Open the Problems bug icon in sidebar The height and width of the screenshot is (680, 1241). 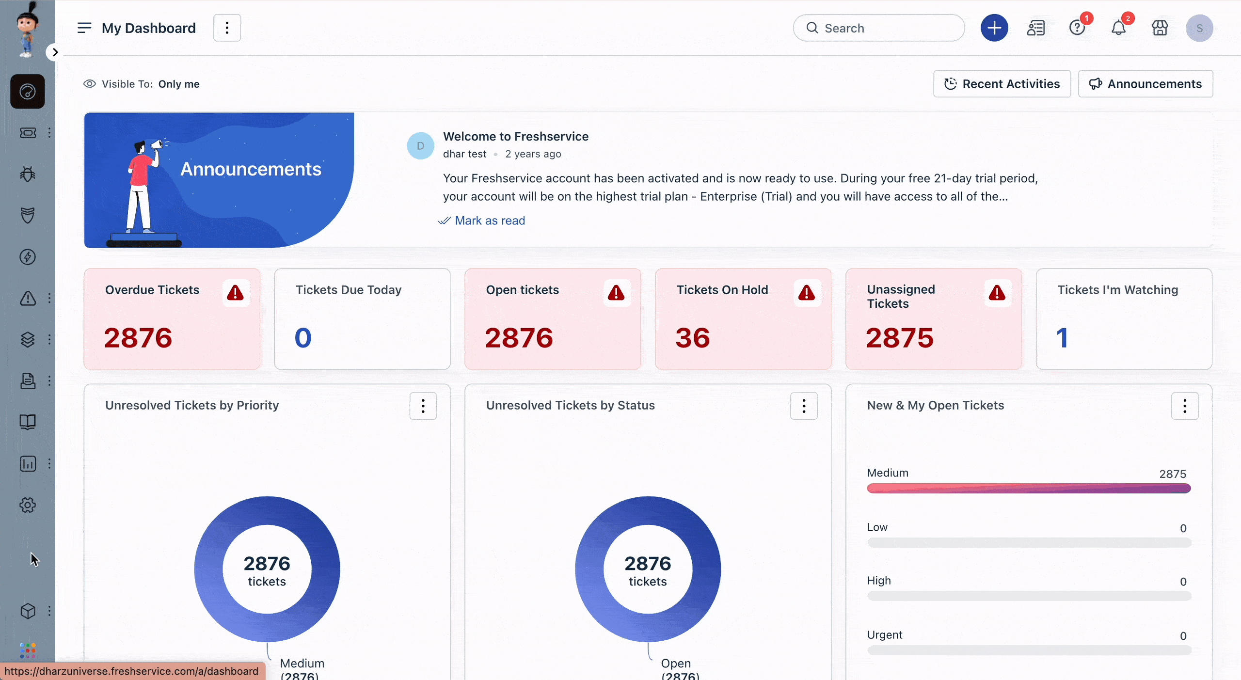point(28,174)
